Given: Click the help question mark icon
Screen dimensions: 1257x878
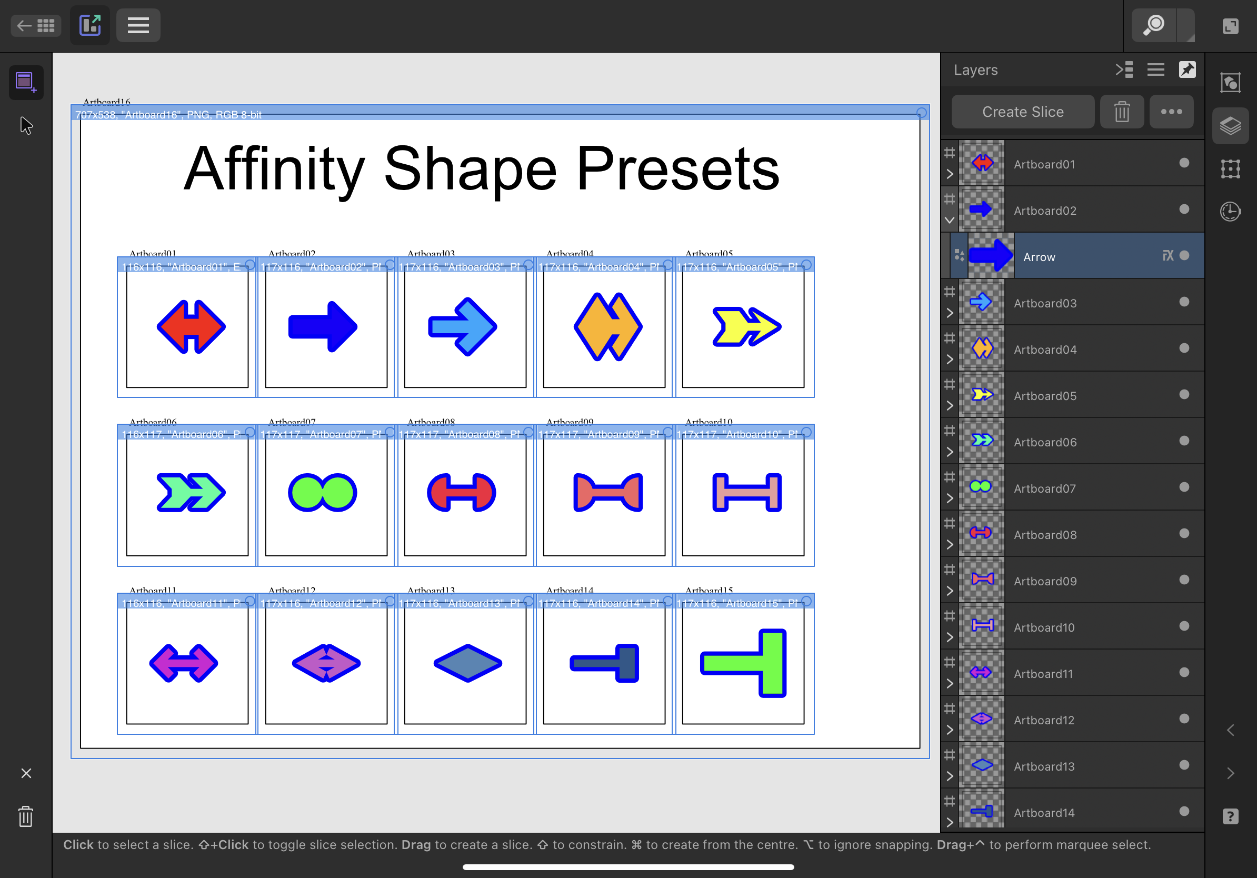Looking at the screenshot, I should coord(1230,816).
